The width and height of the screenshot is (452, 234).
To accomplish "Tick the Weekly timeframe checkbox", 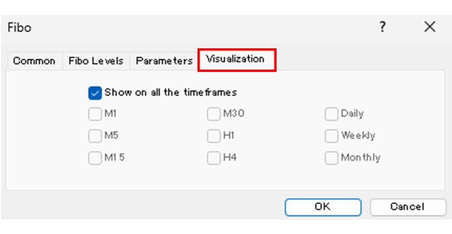I will coord(331,136).
